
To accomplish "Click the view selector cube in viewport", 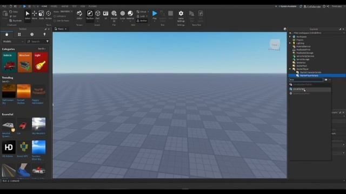I will (275, 45).
